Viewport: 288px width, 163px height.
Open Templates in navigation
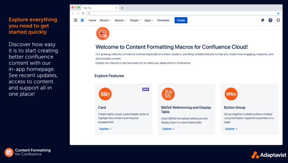point(163,20)
